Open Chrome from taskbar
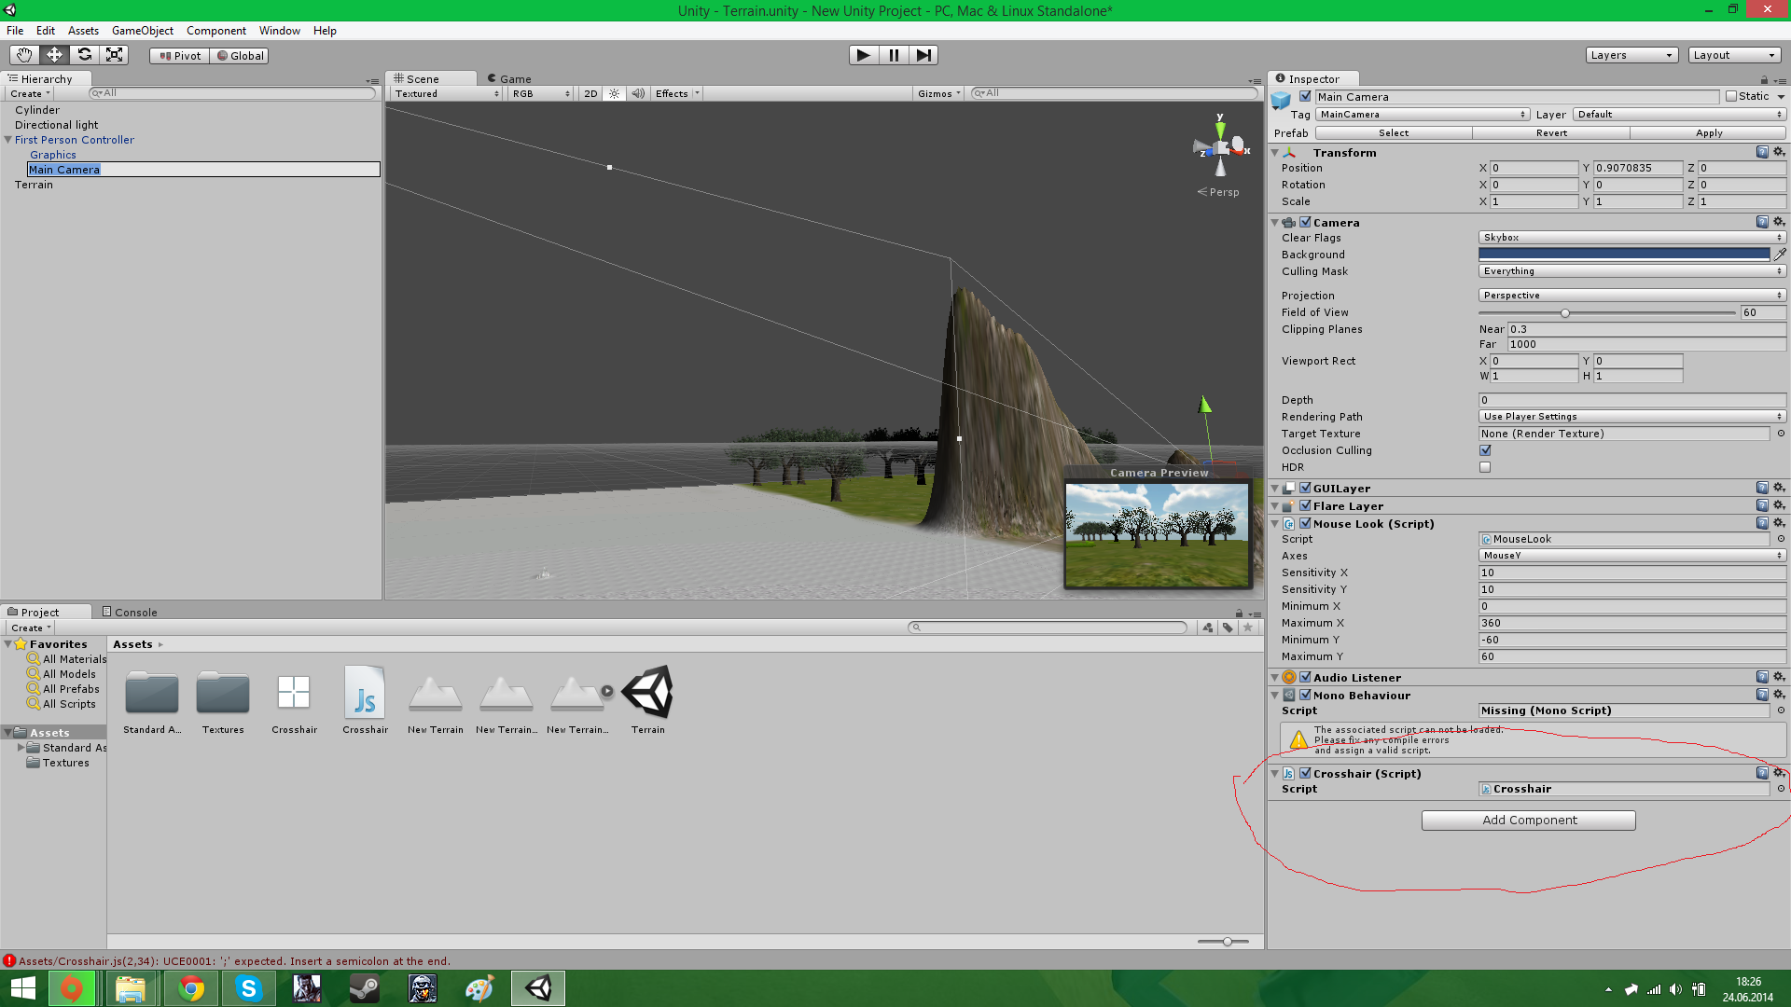The width and height of the screenshot is (1791, 1007). [191, 988]
